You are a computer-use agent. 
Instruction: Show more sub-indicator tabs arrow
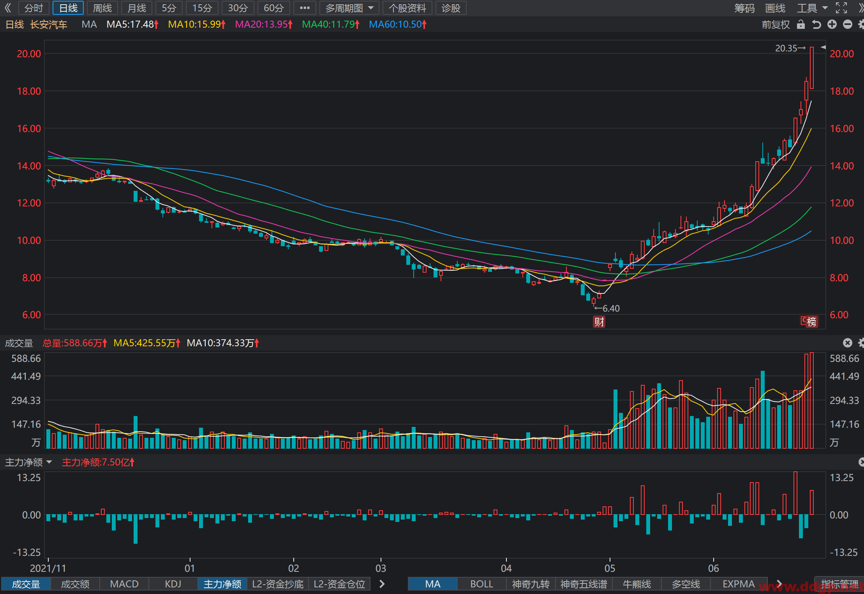click(x=382, y=584)
